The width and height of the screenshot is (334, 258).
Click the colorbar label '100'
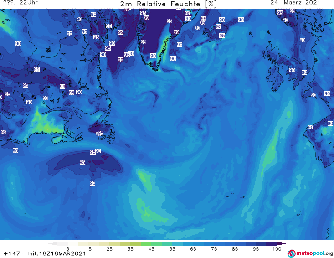[277, 249]
